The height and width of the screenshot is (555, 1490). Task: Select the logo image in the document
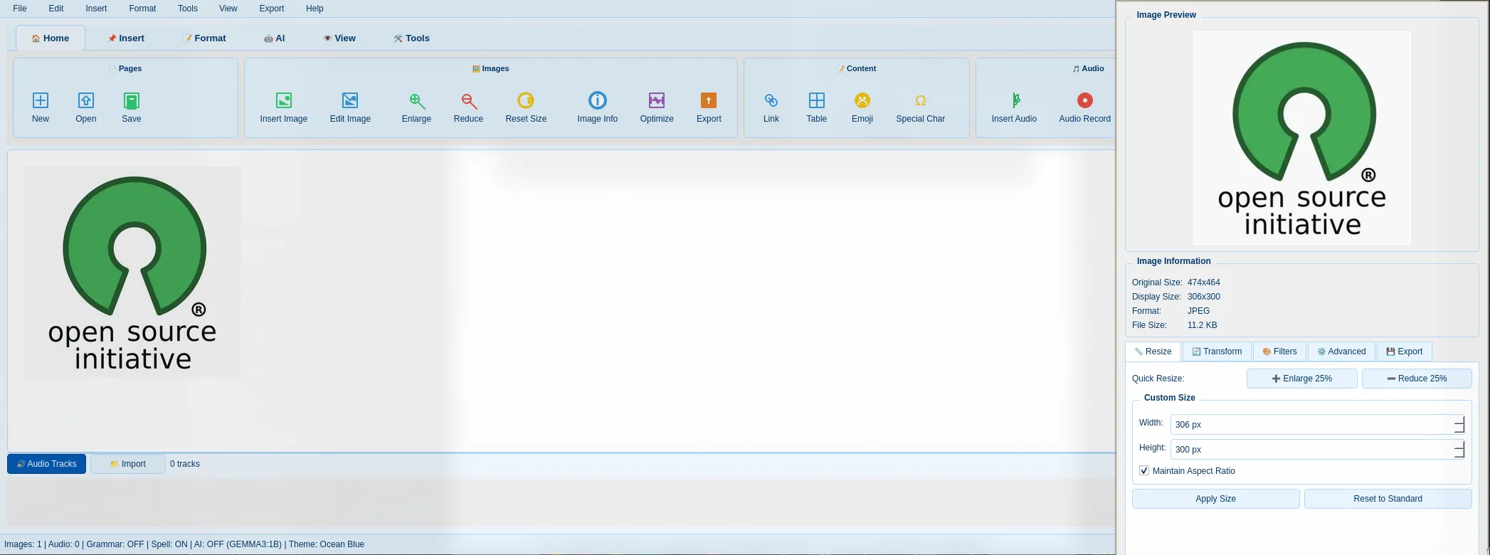pyautogui.click(x=132, y=273)
